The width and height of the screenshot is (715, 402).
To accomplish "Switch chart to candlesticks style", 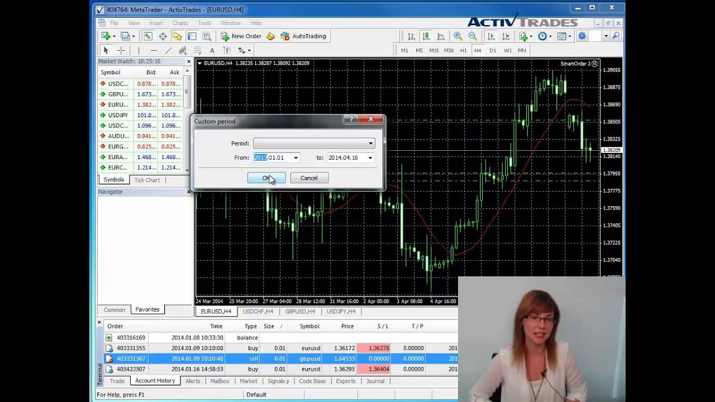I will click(426, 36).
